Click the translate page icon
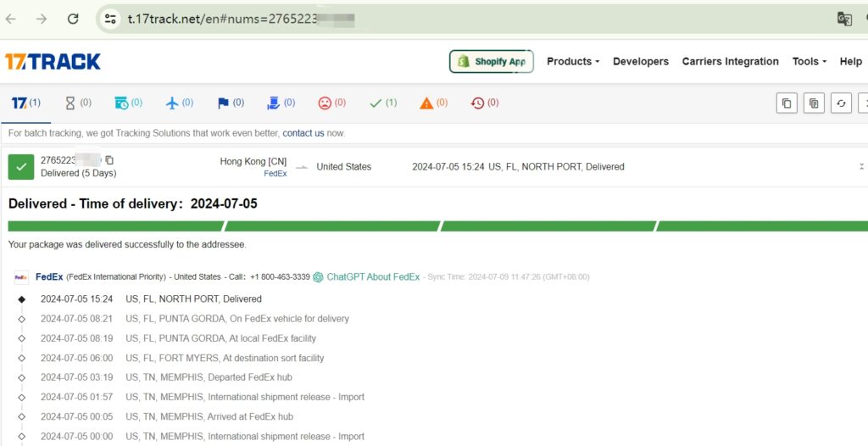Image resolution: width=868 pixels, height=446 pixels. point(844,19)
